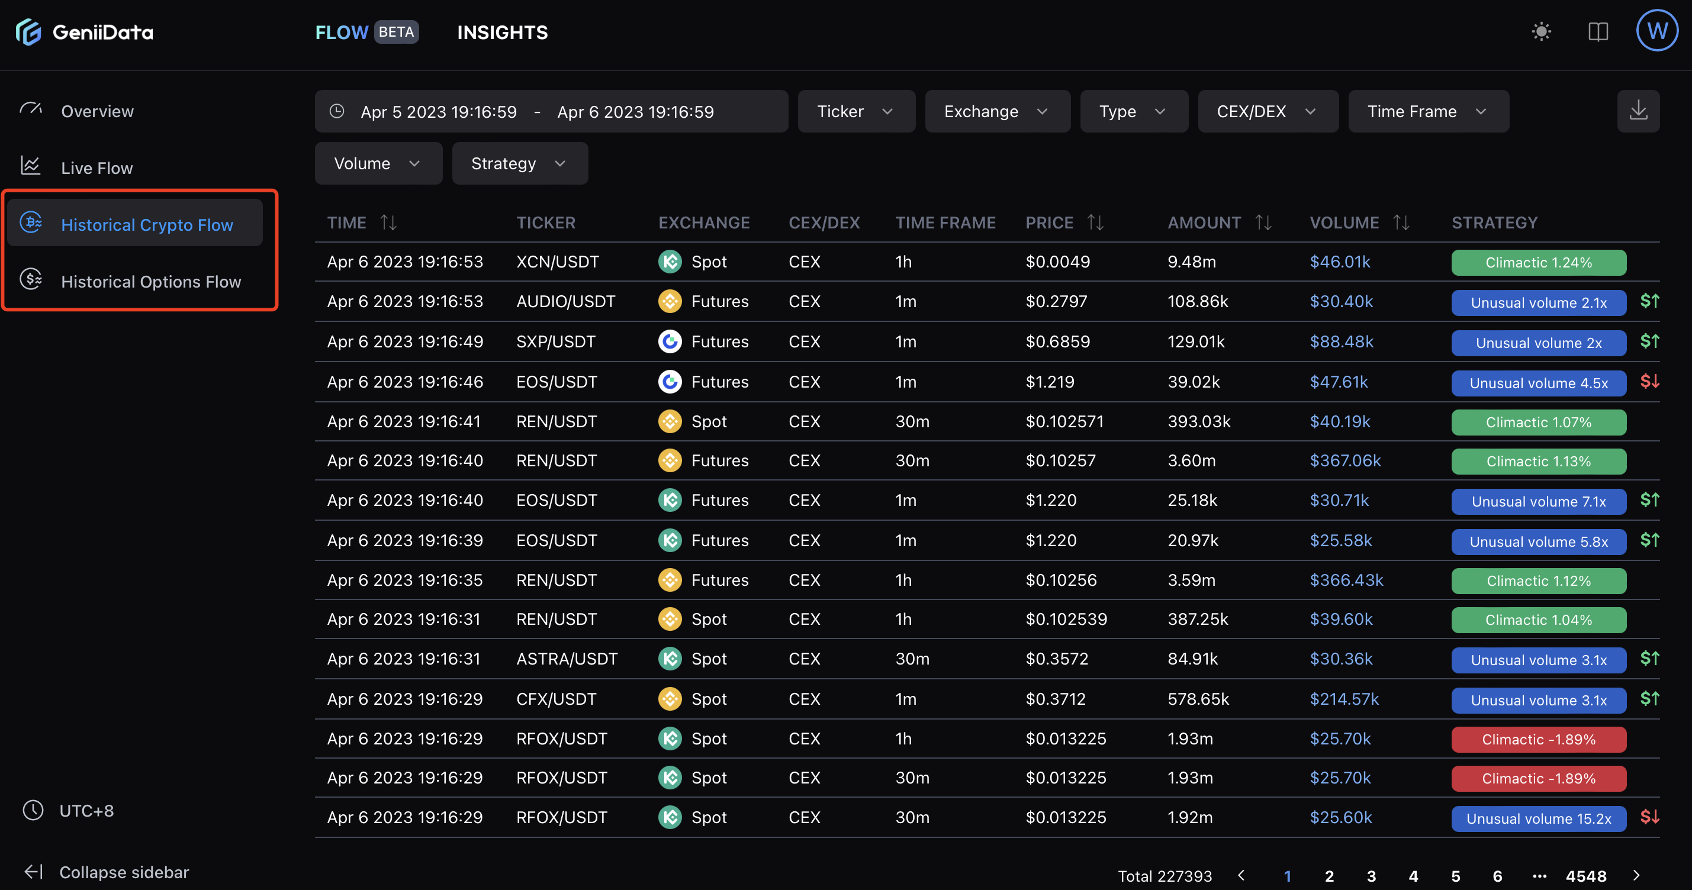1692x890 pixels.
Task: Sort by VOLUME column arrows
Action: click(x=1401, y=222)
